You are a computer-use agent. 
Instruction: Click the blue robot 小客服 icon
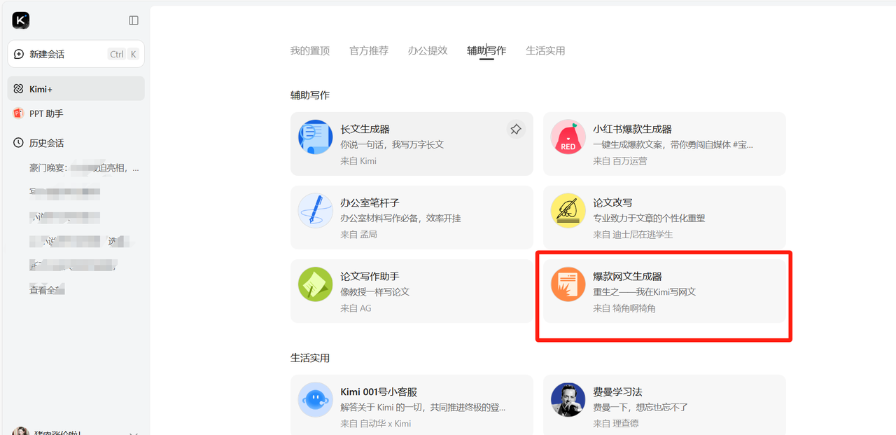pyautogui.click(x=316, y=400)
